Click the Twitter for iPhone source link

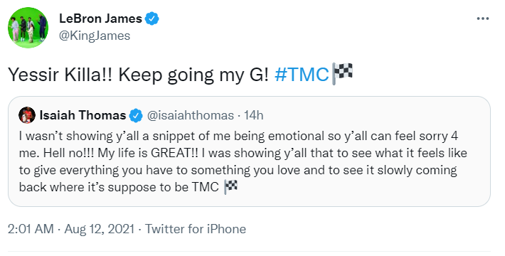coord(196,229)
